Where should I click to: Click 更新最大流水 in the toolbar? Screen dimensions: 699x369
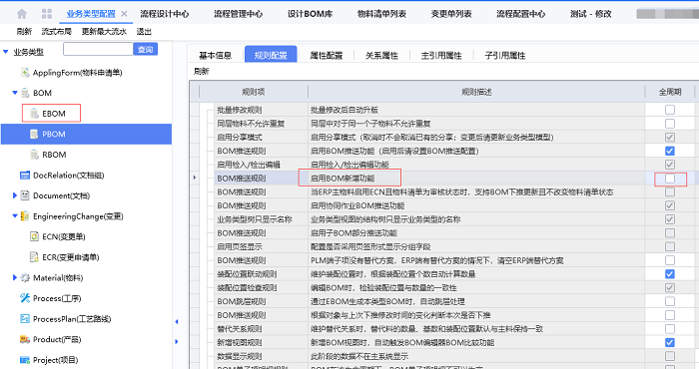[x=104, y=31]
